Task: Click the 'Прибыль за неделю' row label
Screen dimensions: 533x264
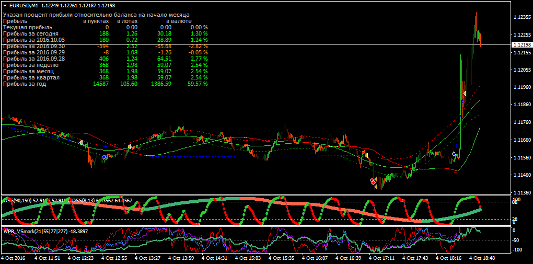Action: [x=31, y=65]
